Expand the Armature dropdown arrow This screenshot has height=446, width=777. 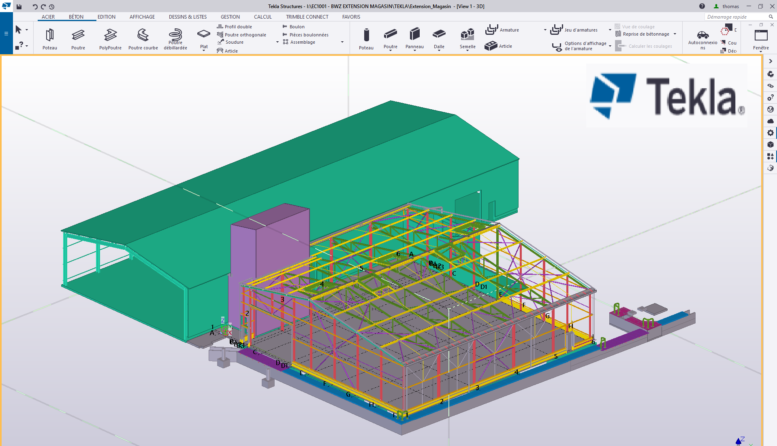545,30
